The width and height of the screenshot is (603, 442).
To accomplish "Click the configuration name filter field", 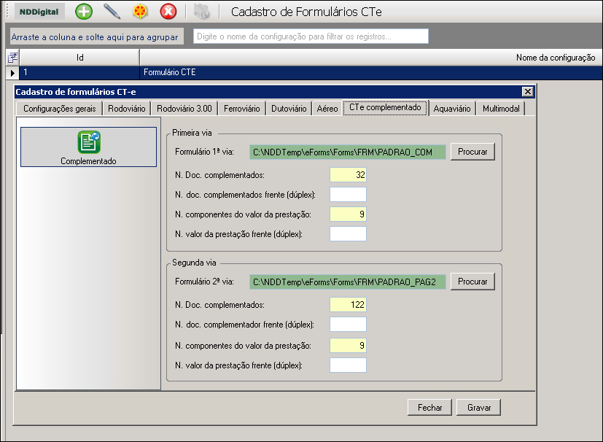I will (311, 36).
